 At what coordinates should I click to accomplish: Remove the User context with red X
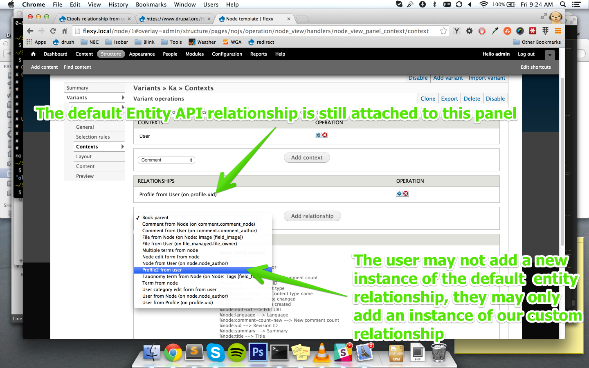[x=325, y=135]
